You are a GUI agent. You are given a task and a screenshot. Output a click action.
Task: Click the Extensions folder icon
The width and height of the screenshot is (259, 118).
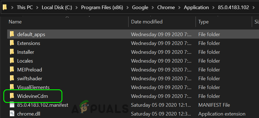coord(12,43)
